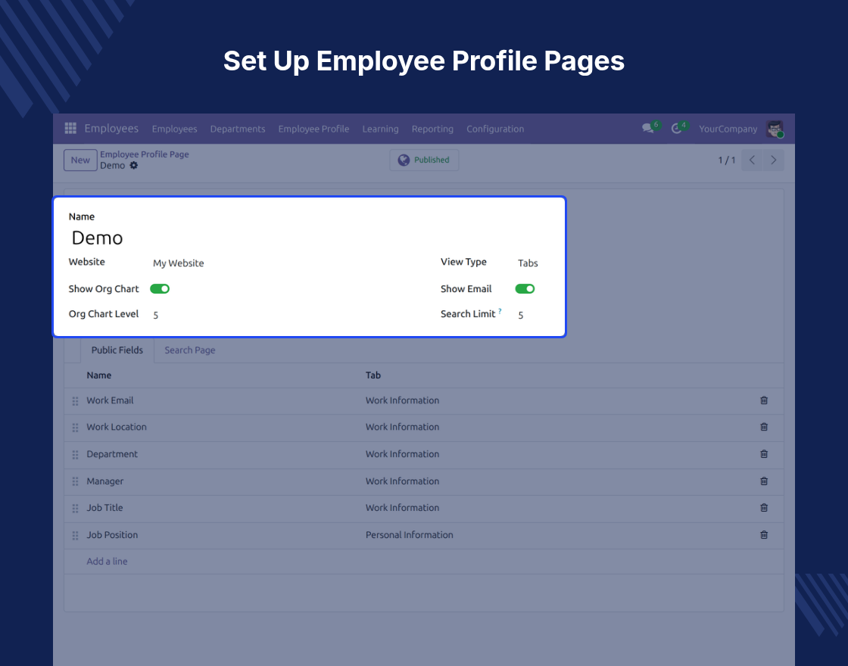Click the Published status button
Screen dimensions: 848x666
coord(424,160)
